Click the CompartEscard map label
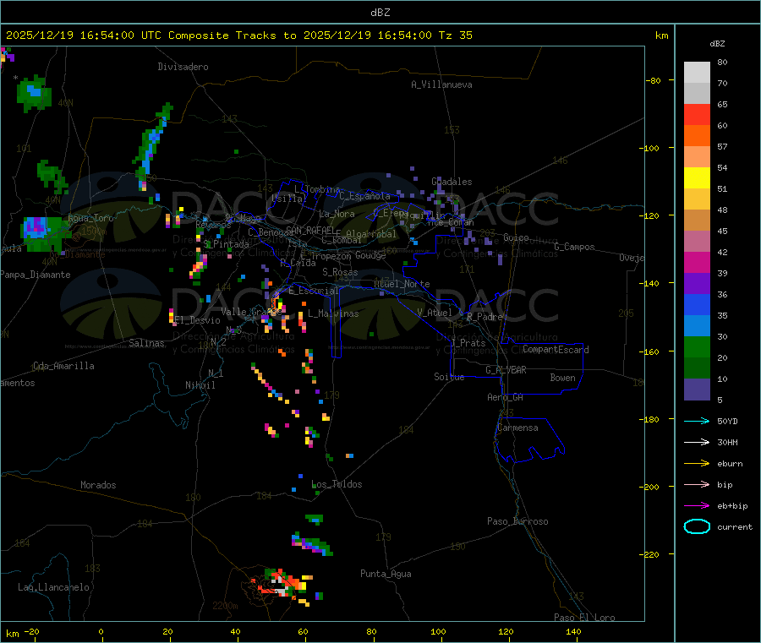The height and width of the screenshot is (643, 761). pos(556,350)
